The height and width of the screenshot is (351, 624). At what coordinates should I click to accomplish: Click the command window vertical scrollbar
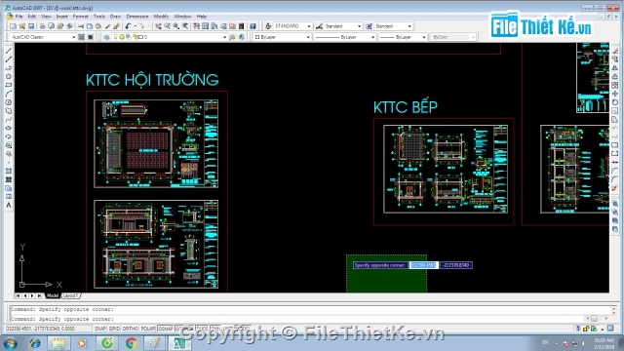pos(613,309)
